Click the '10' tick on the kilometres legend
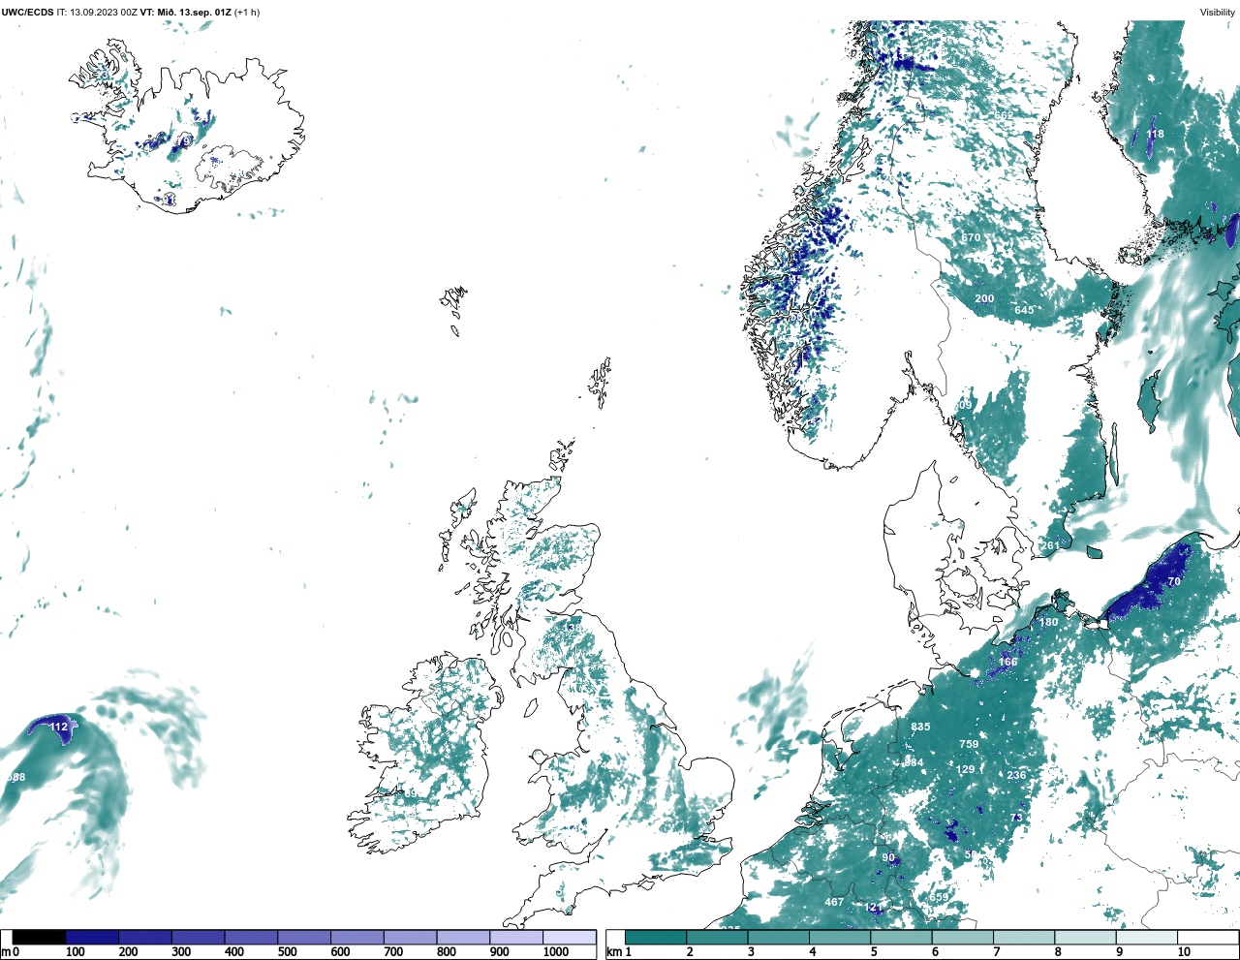Image resolution: width=1240 pixels, height=960 pixels. click(x=1185, y=952)
